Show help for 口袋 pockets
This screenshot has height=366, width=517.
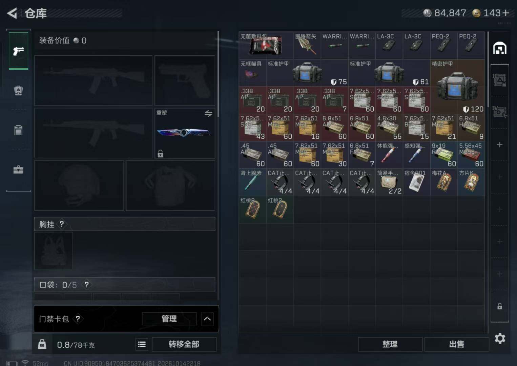point(87,285)
